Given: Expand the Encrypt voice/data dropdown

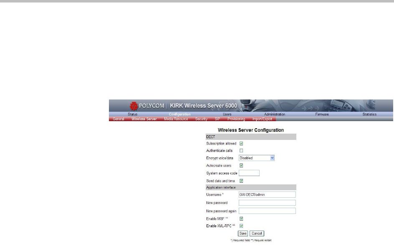Looking at the screenshot, I should [x=257, y=158].
